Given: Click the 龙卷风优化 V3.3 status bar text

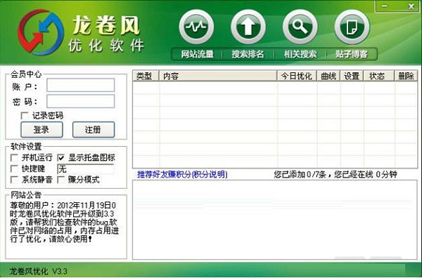Looking at the screenshot, I should (x=39, y=271).
